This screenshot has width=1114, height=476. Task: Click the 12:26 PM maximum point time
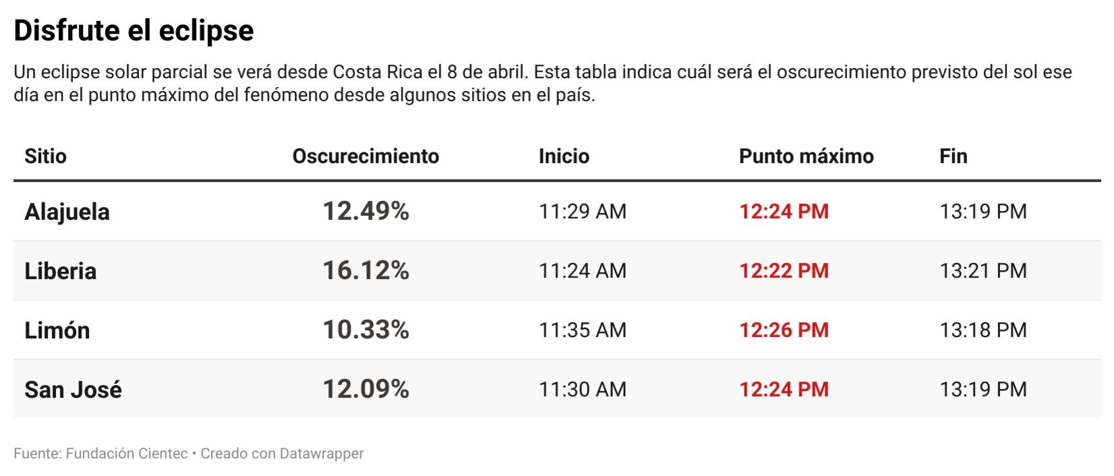(x=784, y=330)
